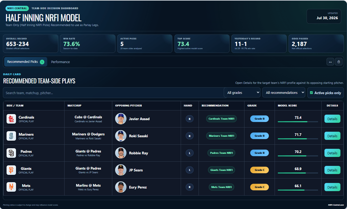
Task: Click the share/export icon button
Action: click(339, 62)
